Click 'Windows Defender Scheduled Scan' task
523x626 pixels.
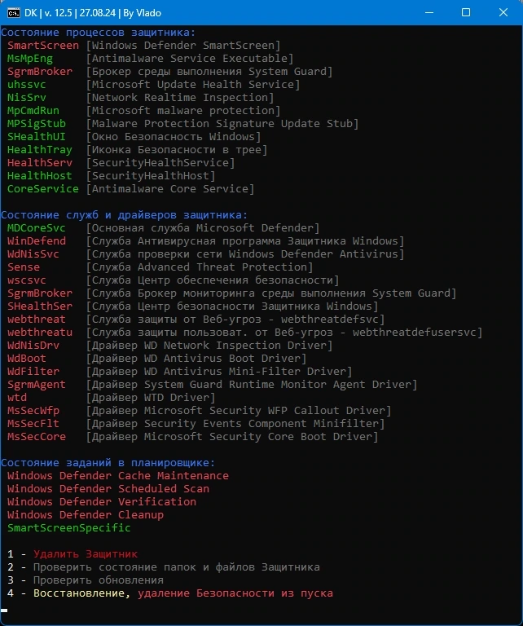(108, 489)
